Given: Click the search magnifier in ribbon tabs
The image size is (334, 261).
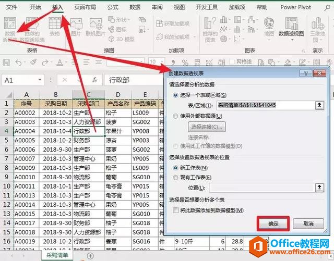Looking at the screenshot, I should [327, 8].
